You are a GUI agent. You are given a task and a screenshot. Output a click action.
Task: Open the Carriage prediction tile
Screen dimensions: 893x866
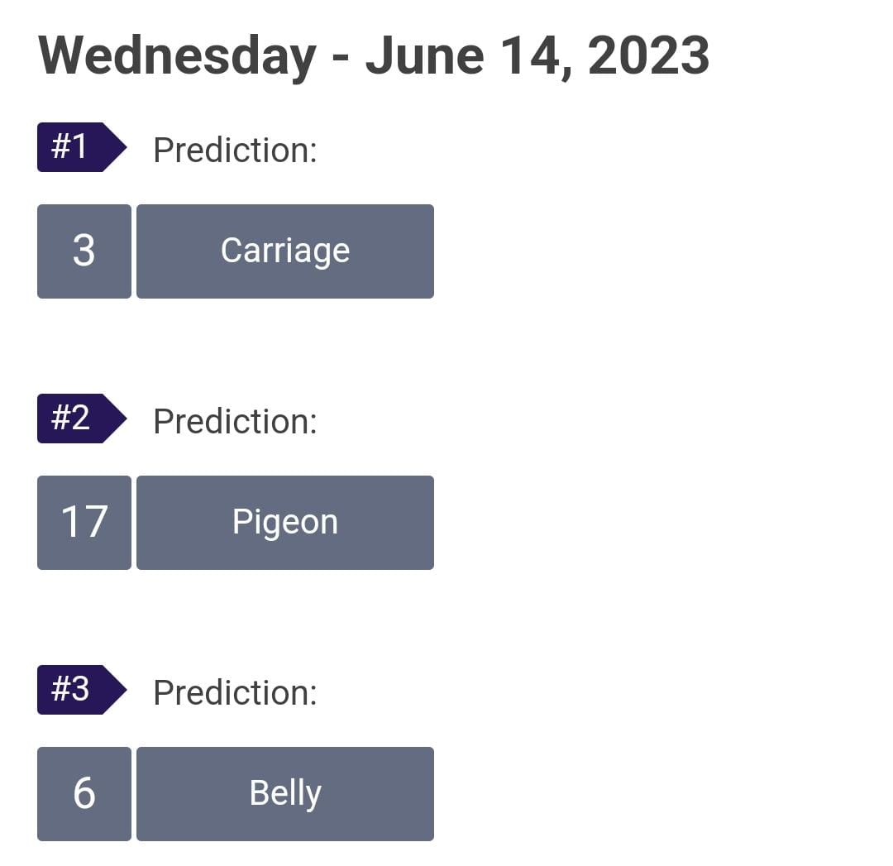coord(285,251)
